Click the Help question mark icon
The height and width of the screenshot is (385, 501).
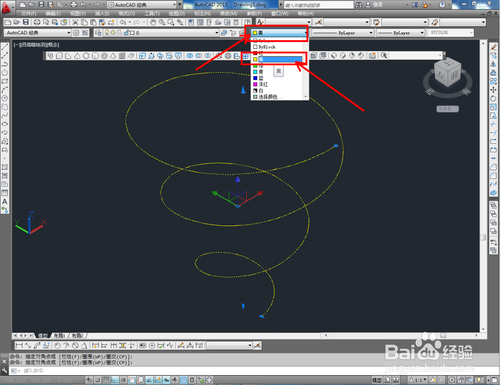442,5
